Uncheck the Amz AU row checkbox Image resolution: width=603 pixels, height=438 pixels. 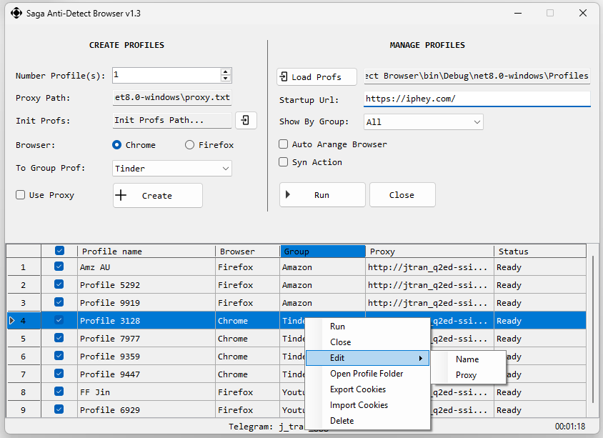point(59,266)
